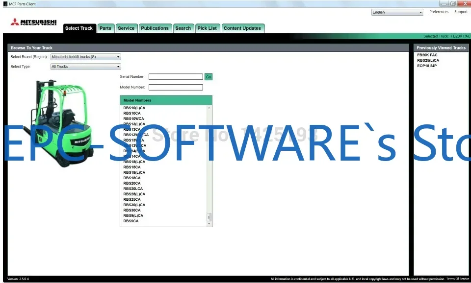
Task: Select model RBS20LCA
Action: pos(133,189)
